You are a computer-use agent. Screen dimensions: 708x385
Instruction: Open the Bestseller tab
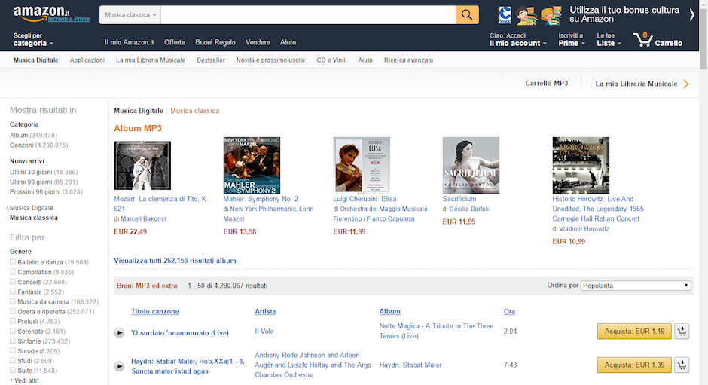(211, 60)
